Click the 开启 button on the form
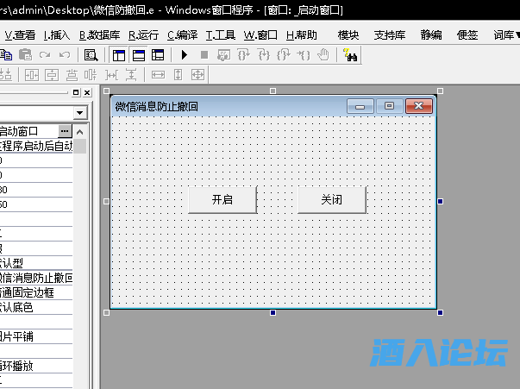Viewport: 520px width, 389px height. coord(222,199)
